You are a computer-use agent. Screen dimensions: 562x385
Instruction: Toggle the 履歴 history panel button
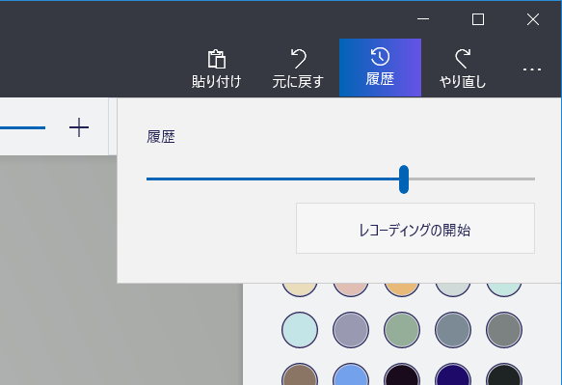coord(380,68)
